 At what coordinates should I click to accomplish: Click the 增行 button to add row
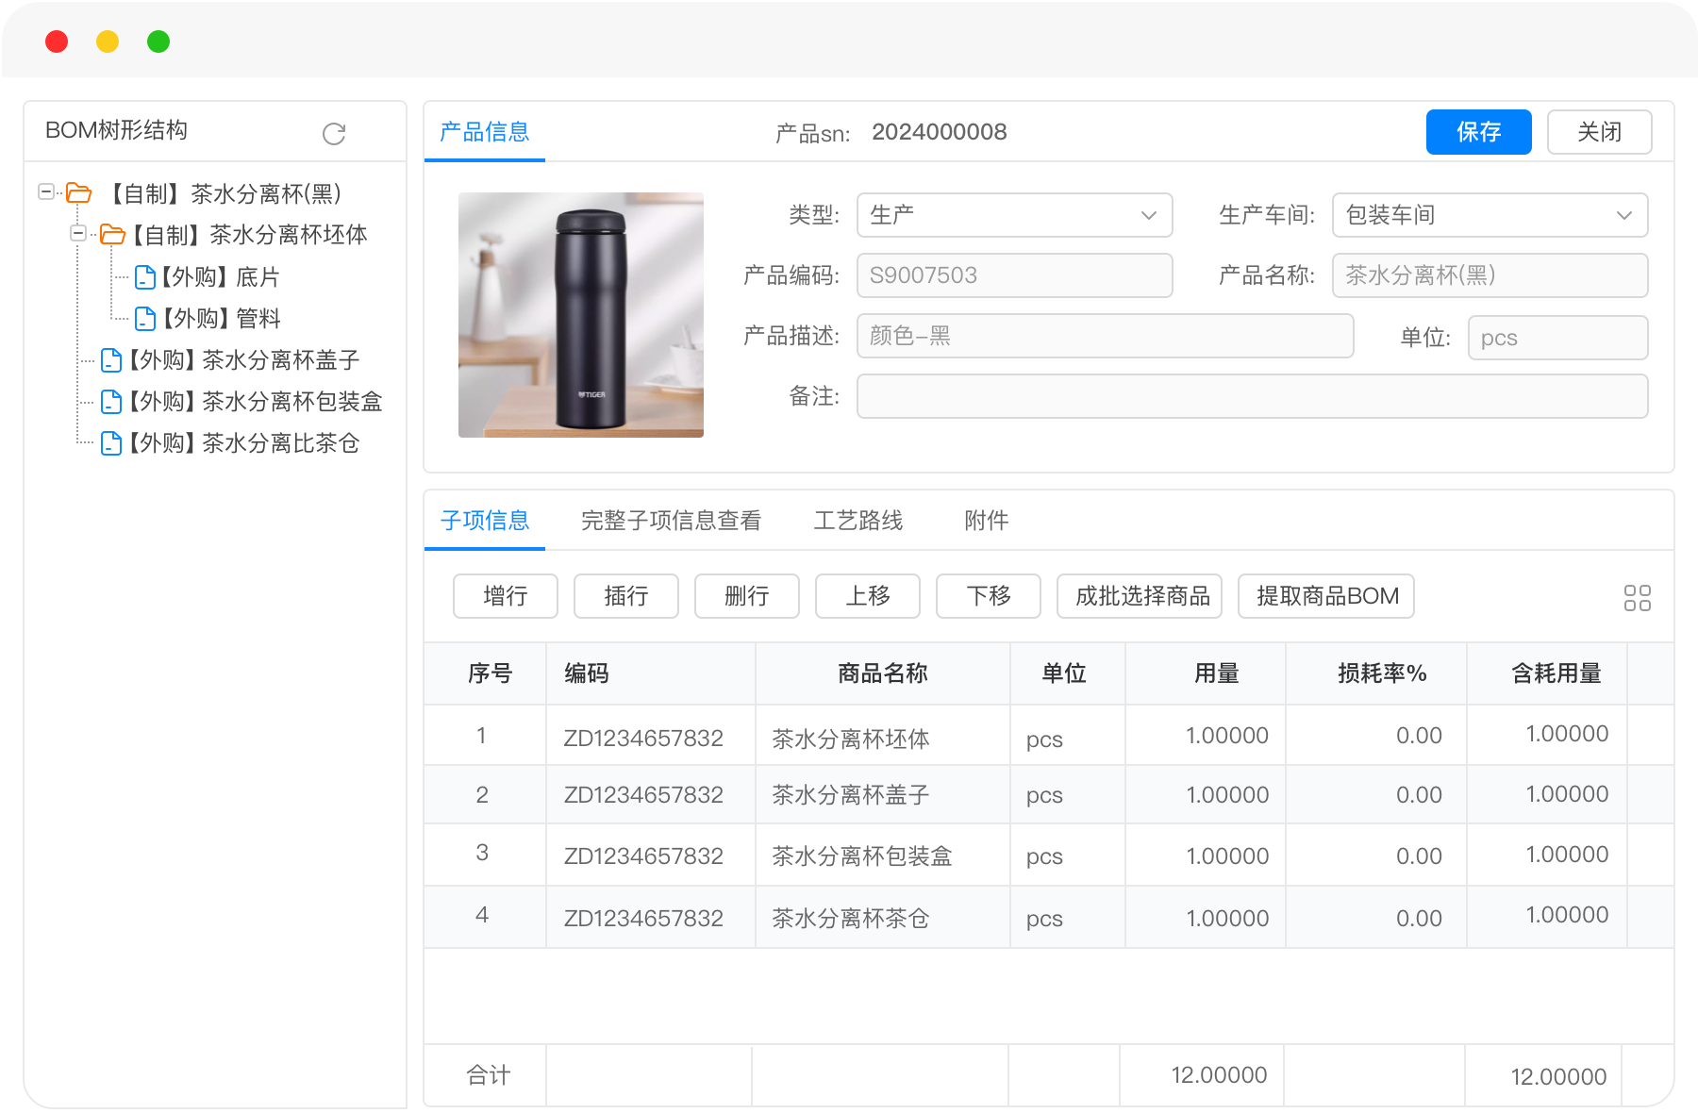coord(506,596)
